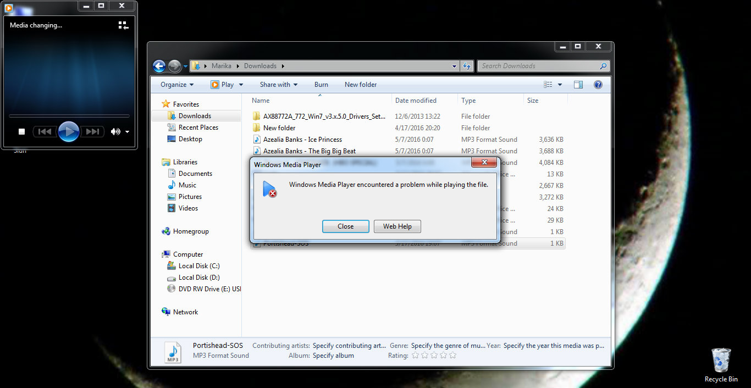
Task: Open Local Disk (D:)
Action: 198,278
